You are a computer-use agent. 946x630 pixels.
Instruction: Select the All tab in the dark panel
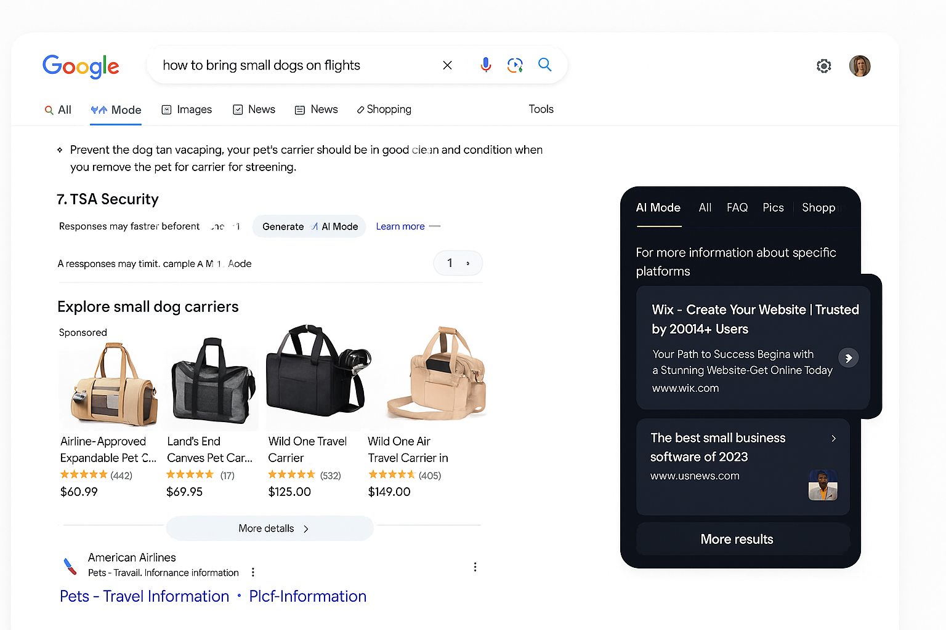click(x=705, y=208)
